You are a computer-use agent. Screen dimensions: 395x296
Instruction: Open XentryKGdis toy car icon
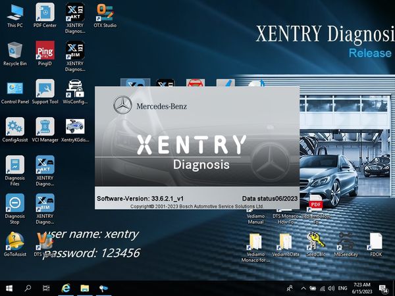(x=75, y=130)
